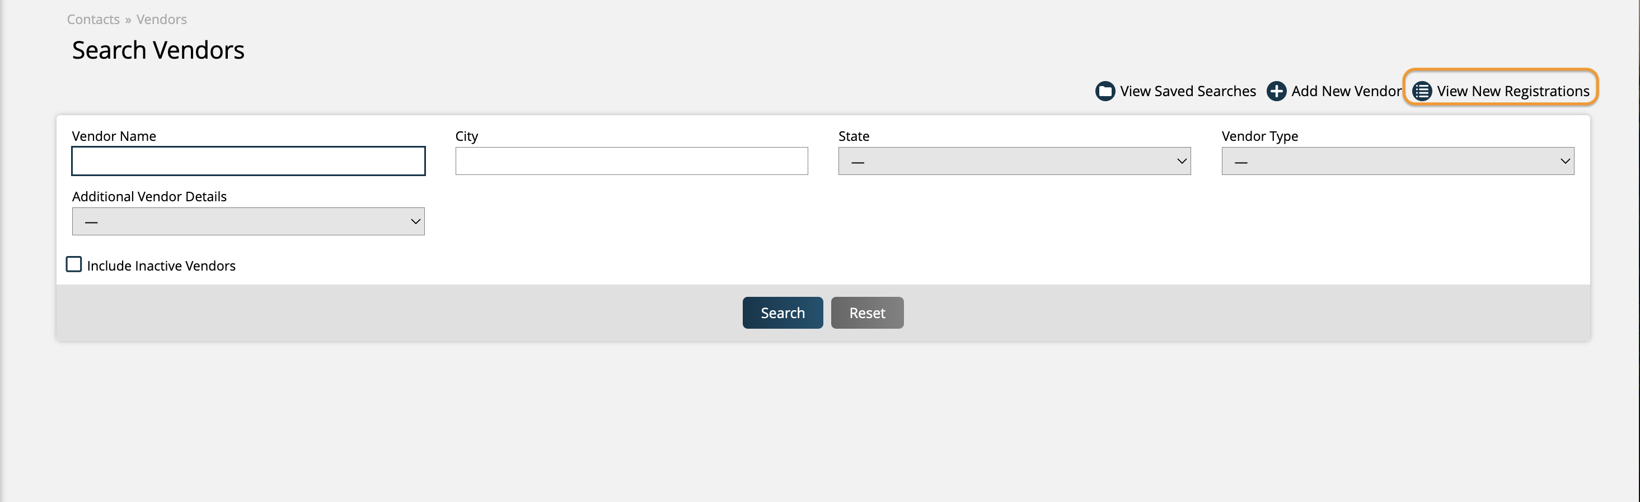The image size is (1640, 502).
Task: Check the Include Inactive Vendors checkbox
Action: point(74,264)
